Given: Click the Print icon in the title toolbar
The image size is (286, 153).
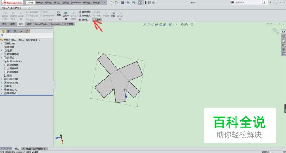Looking at the screenshot, I should point(128,2).
